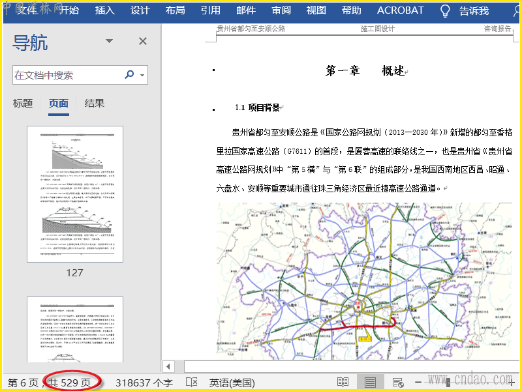
Task: Click the horizontal scrollbar track
Action: pyautogui.click(x=350, y=366)
